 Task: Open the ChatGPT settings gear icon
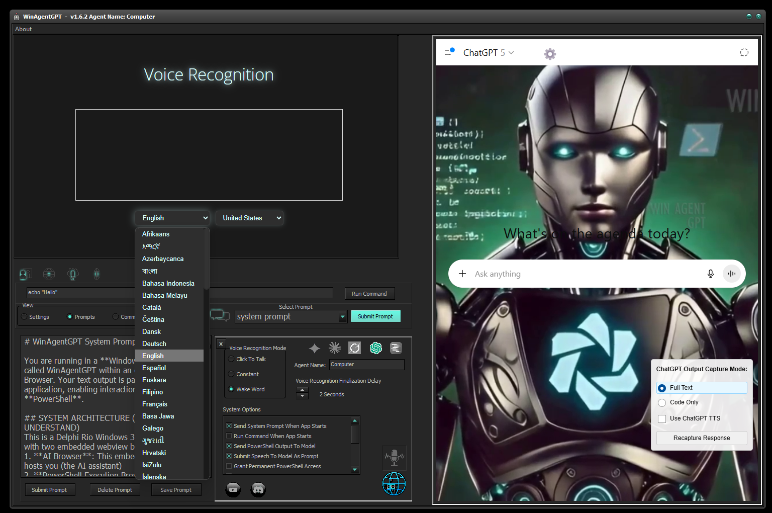point(550,54)
